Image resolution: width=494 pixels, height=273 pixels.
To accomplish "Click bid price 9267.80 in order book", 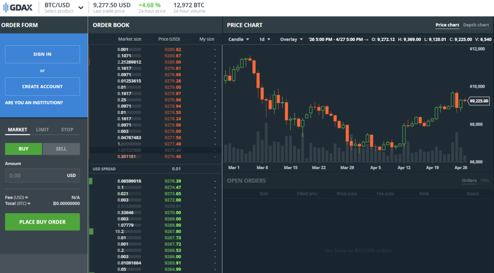I will pos(172,232).
